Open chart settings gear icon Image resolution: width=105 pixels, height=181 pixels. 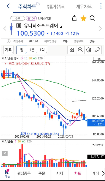89,50
